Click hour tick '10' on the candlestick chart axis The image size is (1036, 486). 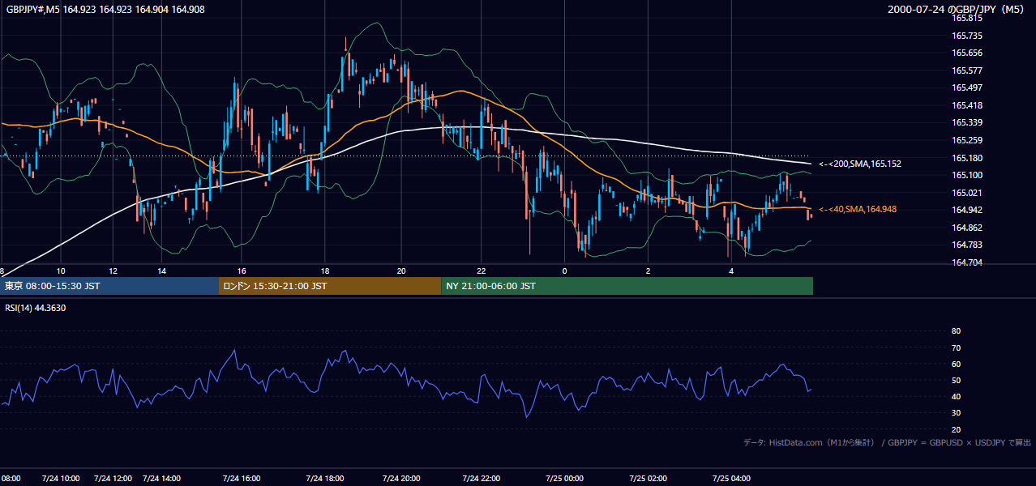pyautogui.click(x=61, y=271)
